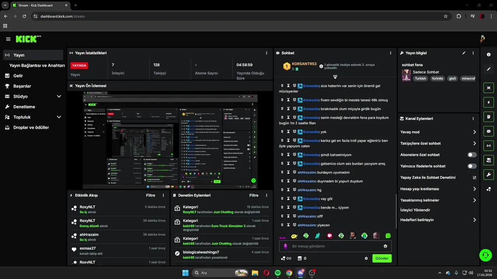The image size is (497, 279).
Task: Toggle channel actions camera icon in sidebar
Action: (x=488, y=160)
